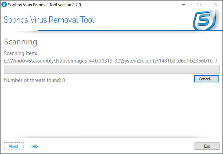Click the blue divider line under the header
Screen dimensions: 223x154
click(116, 30)
